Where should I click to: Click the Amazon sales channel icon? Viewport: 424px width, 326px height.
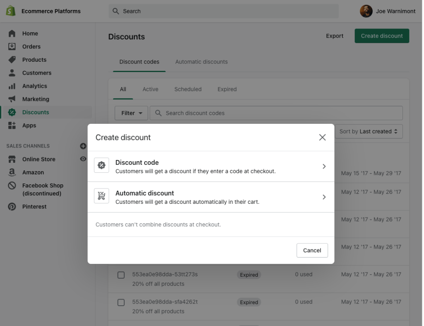(12, 172)
